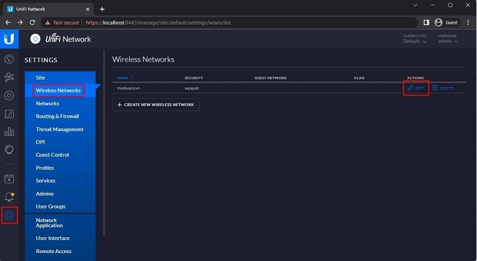Reload the browser page
477x261 pixels.
click(x=32, y=23)
